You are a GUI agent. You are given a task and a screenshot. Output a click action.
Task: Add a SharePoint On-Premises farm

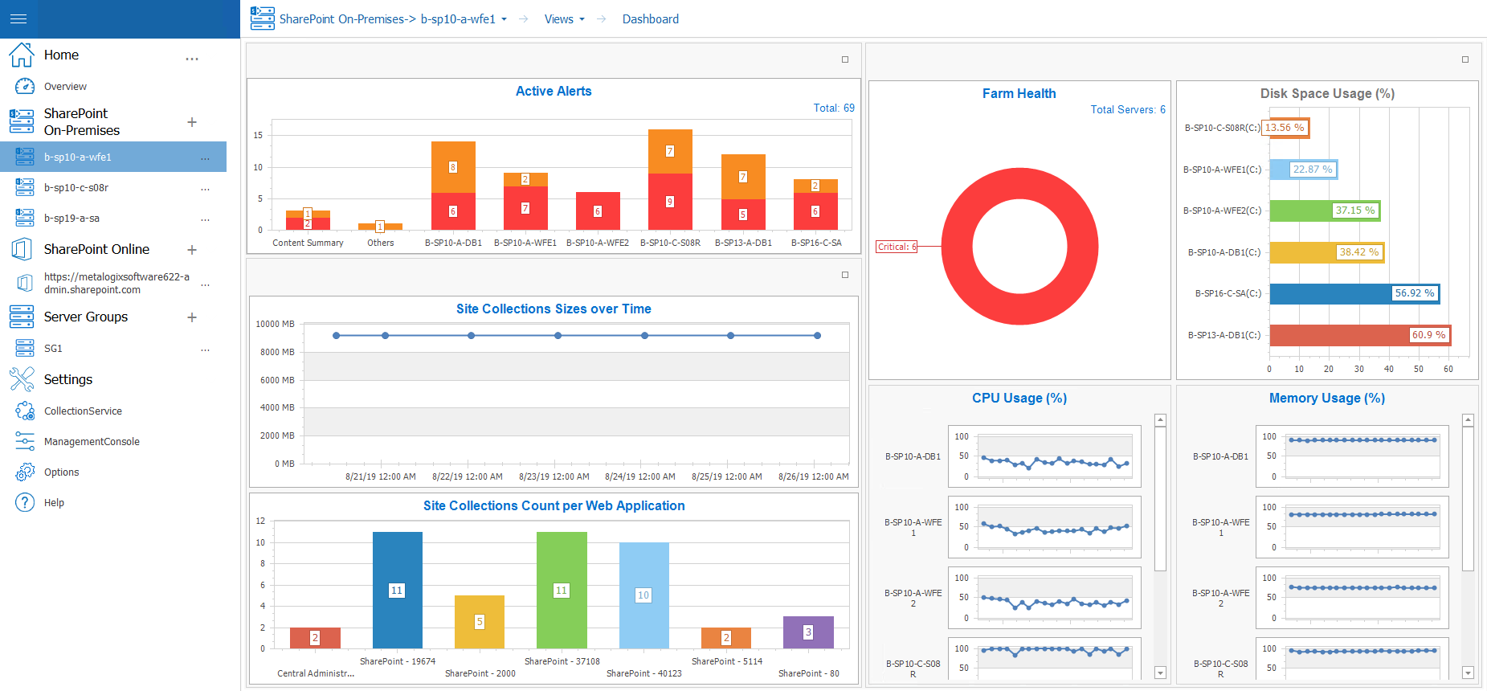coord(192,122)
